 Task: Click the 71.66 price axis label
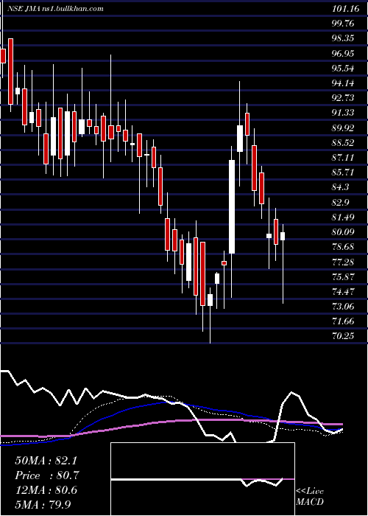(343, 321)
